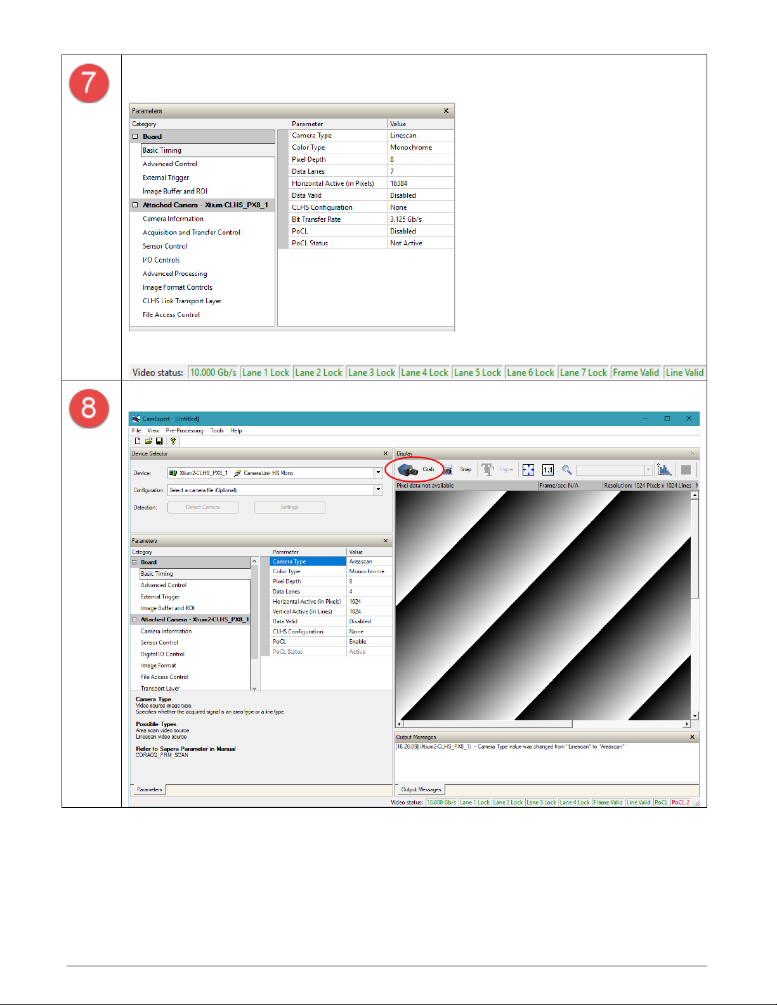
Task: Click the display horizontal scrollbar
Action: (x=544, y=723)
